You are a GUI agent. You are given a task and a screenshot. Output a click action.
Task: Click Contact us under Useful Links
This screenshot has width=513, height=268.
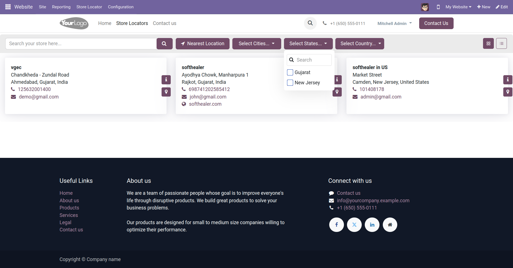click(x=71, y=230)
